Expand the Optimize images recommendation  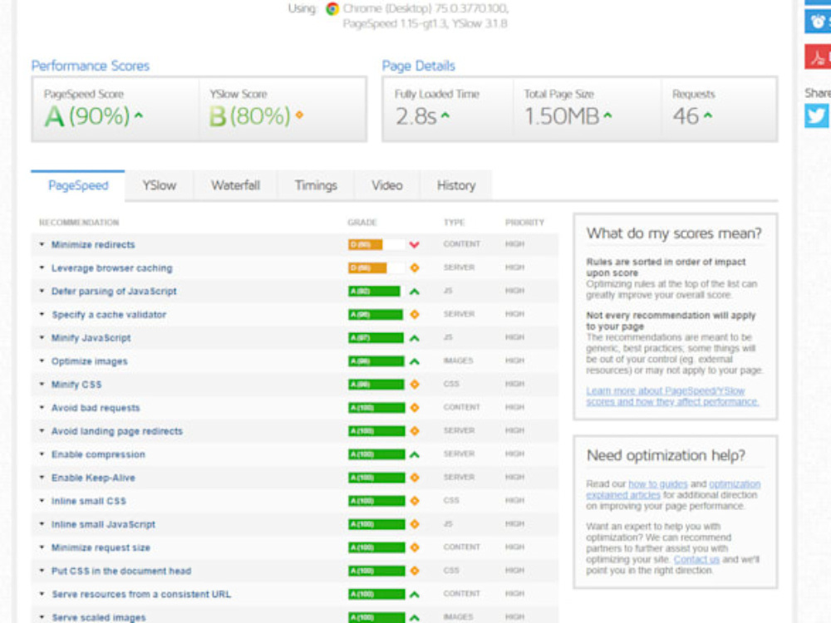pos(42,361)
